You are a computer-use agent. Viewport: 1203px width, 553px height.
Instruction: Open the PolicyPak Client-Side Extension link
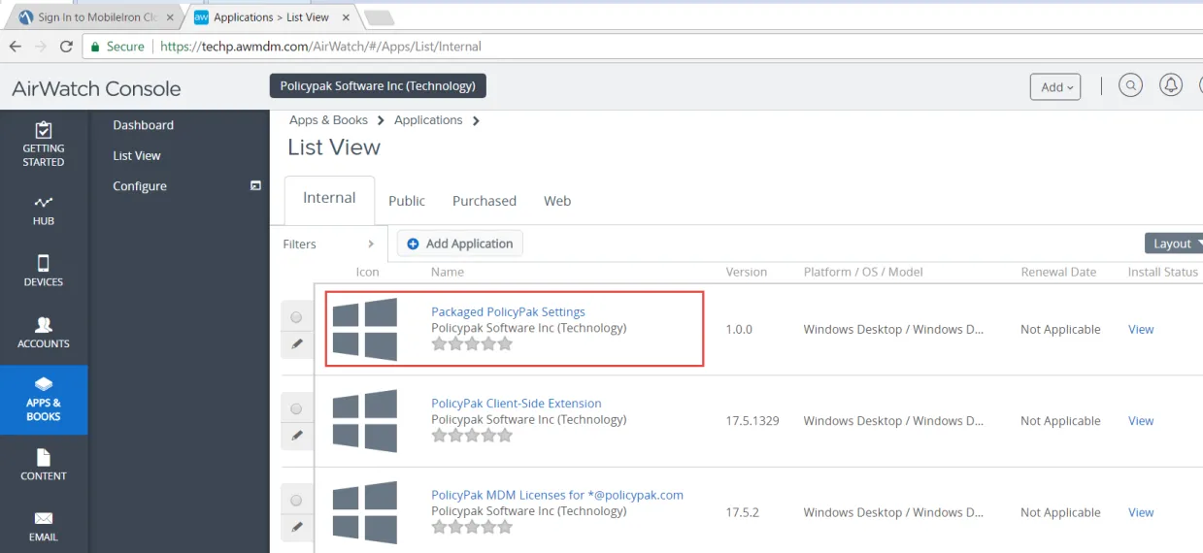click(517, 404)
